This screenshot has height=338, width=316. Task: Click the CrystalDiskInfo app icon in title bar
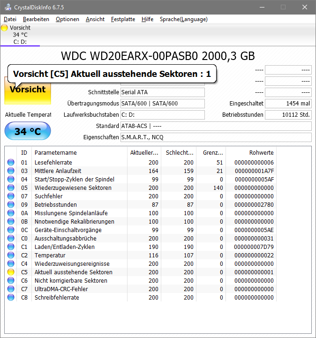click(x=8, y=7)
